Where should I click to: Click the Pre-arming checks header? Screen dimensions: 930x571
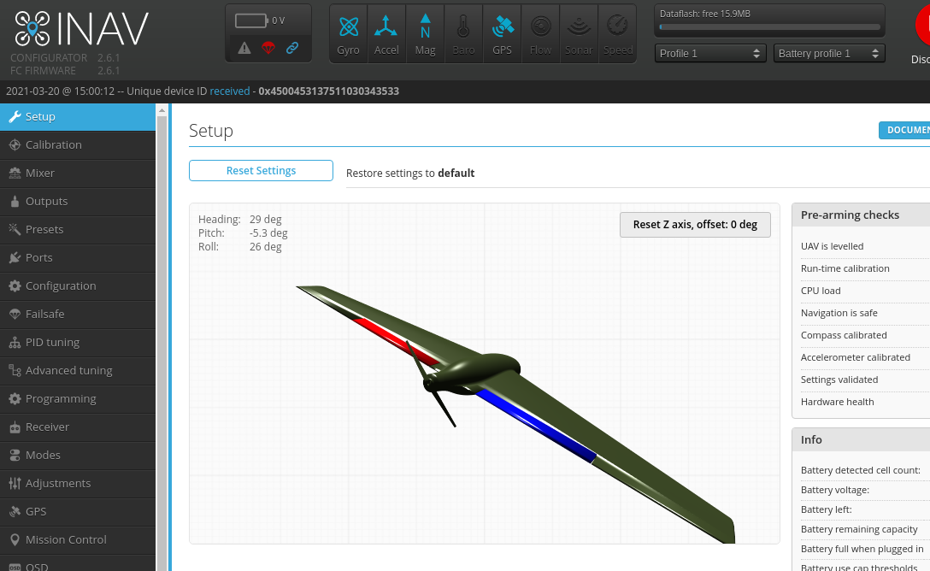(x=862, y=215)
